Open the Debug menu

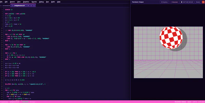pyautogui.click(x=42, y=2)
